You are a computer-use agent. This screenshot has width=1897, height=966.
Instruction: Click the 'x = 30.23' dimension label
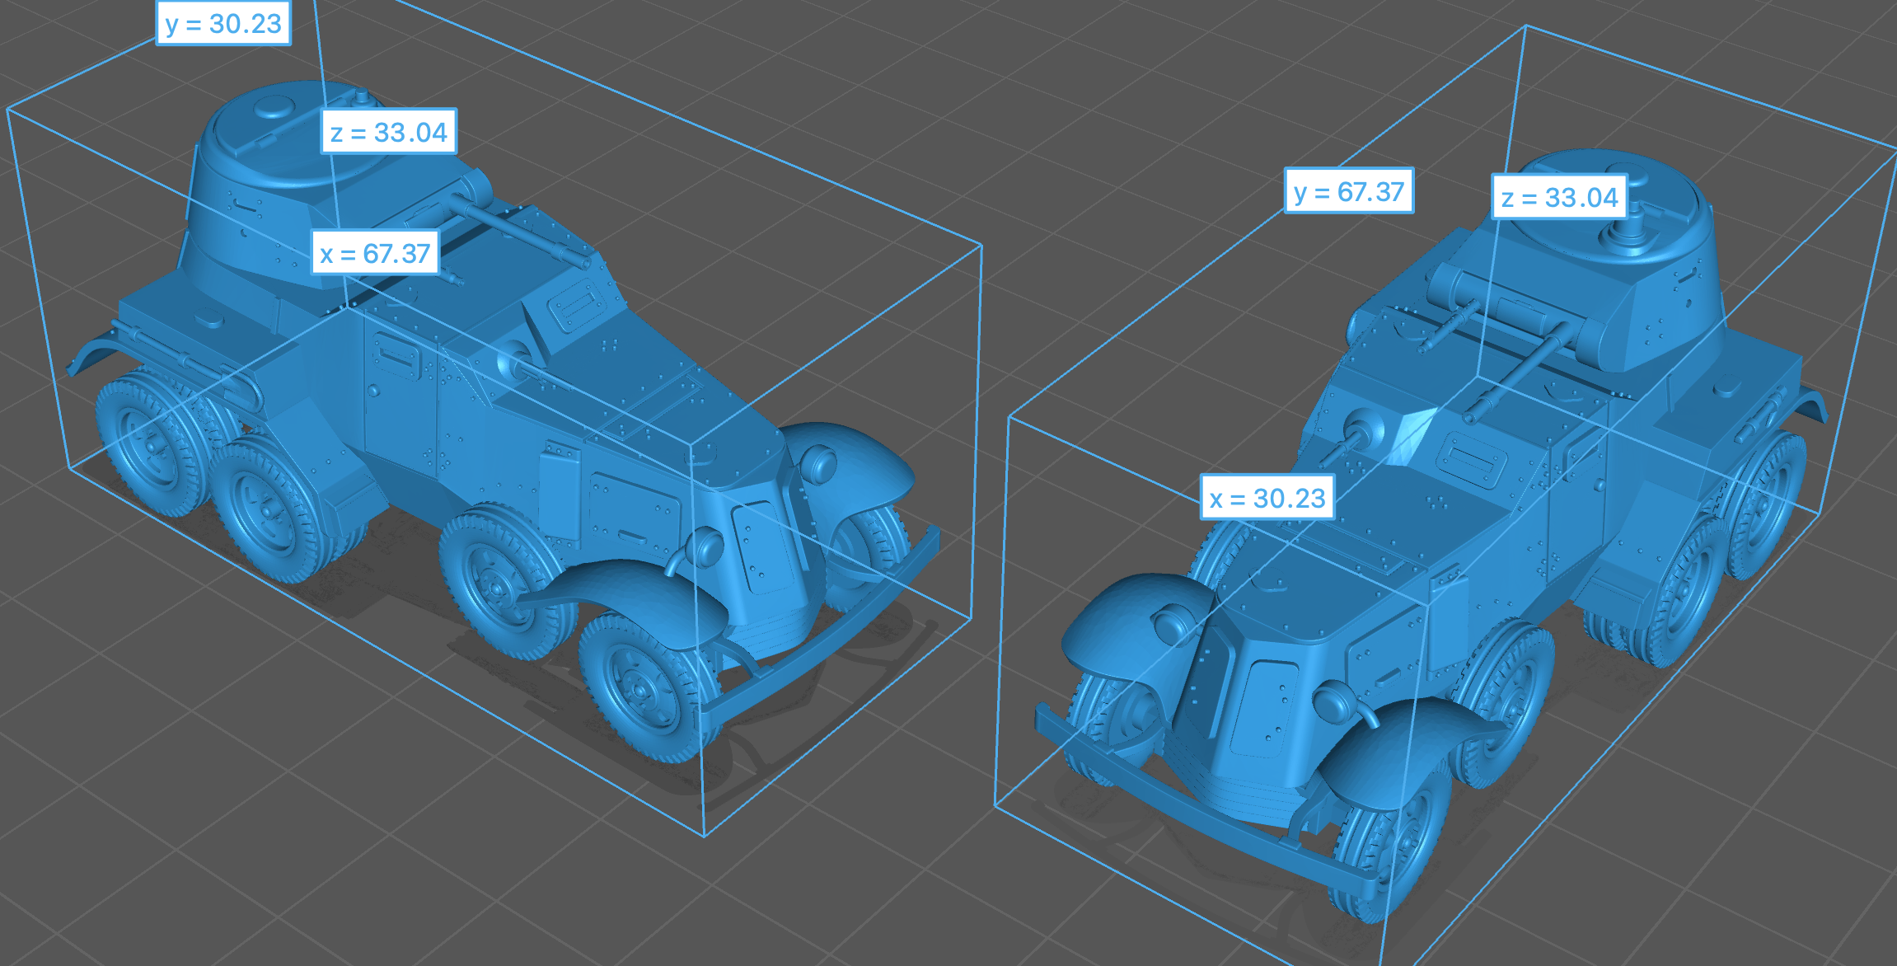(1267, 498)
